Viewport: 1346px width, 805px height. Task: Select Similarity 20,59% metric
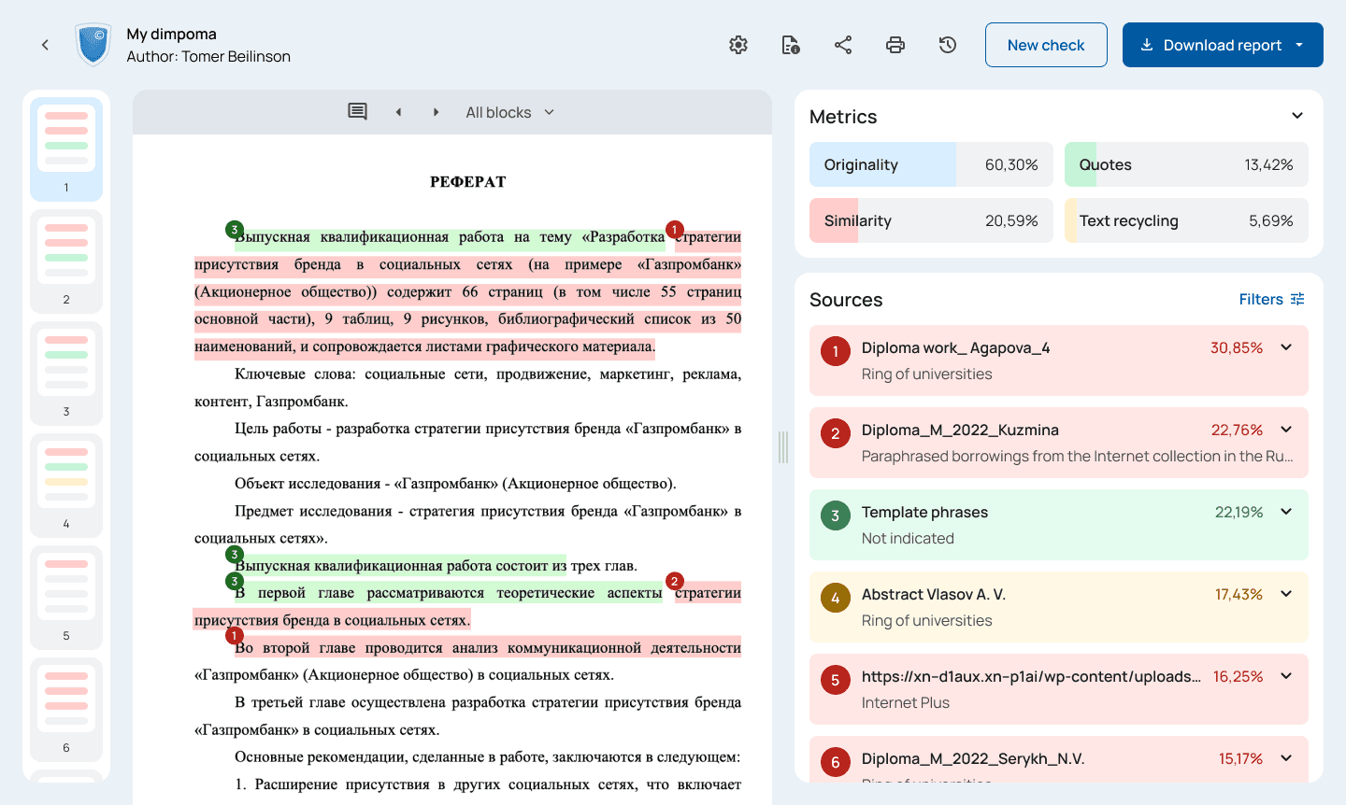click(x=931, y=220)
